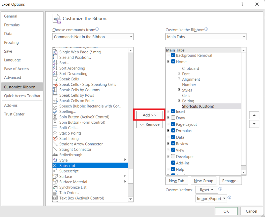Enable the Draw tab checkbox

pos(173,118)
